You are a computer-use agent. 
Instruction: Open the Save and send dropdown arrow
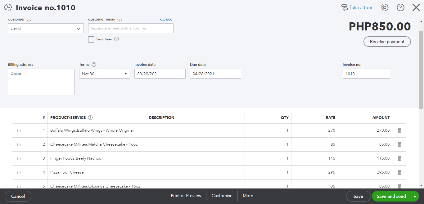(x=415, y=197)
